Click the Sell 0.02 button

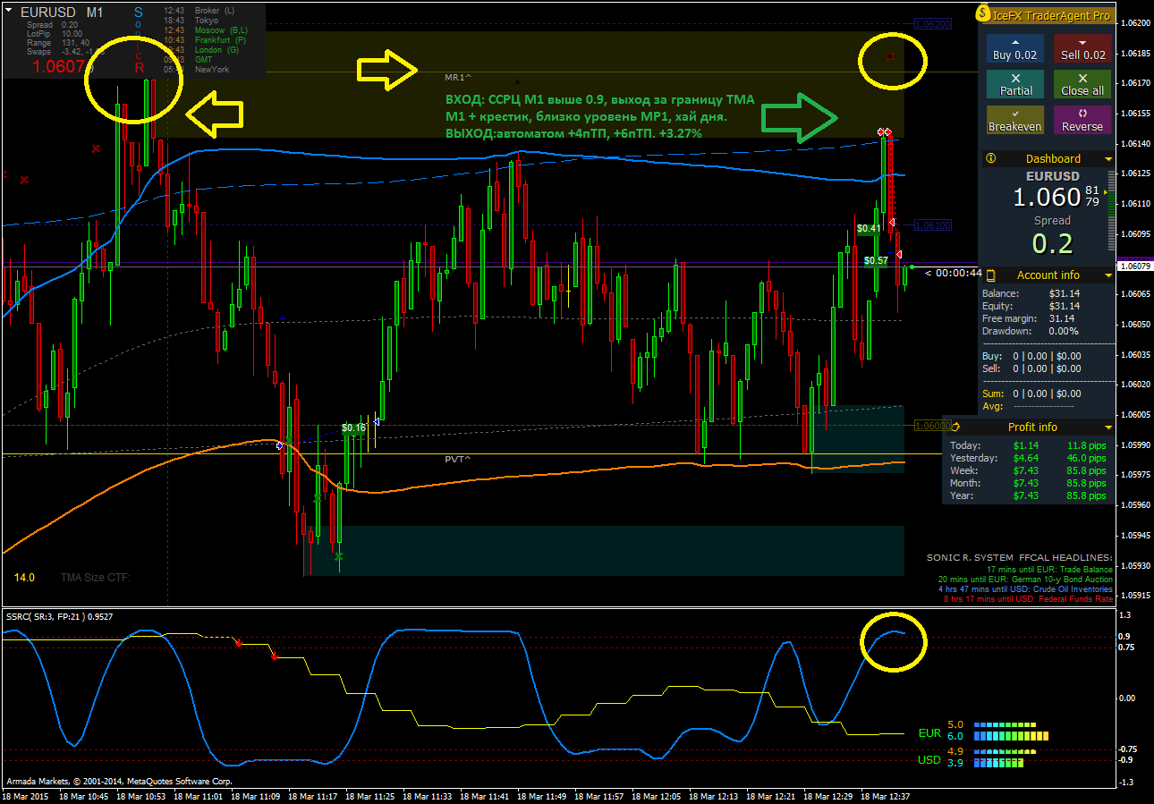1082,48
